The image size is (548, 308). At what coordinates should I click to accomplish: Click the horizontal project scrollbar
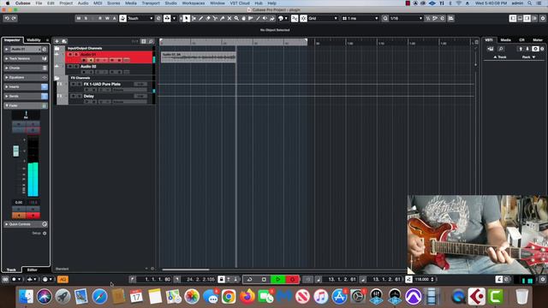click(186, 269)
